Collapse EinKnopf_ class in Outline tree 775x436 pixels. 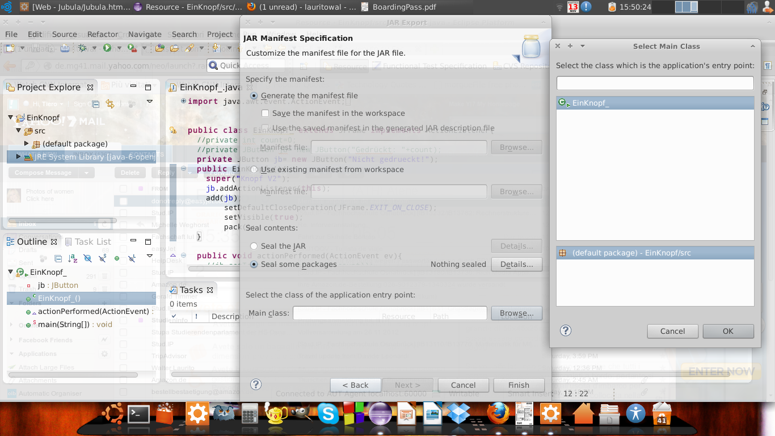coord(11,272)
